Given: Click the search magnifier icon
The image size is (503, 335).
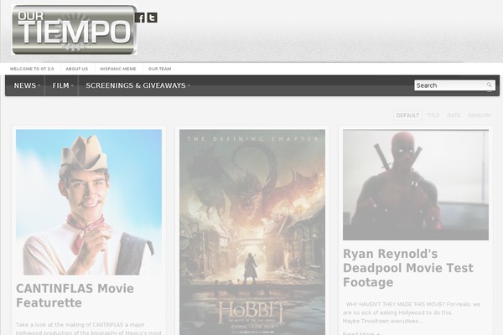Looking at the screenshot, I should click(489, 85).
